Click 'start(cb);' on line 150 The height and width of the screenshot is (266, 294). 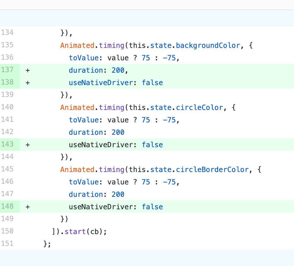(86, 232)
